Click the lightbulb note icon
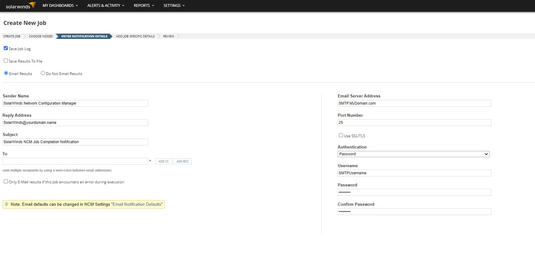This screenshot has width=535, height=263. (7, 204)
